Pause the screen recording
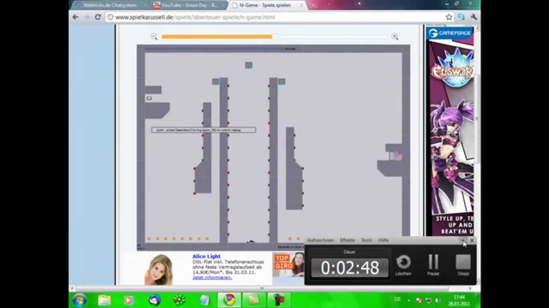This screenshot has width=549, height=308. tap(433, 262)
